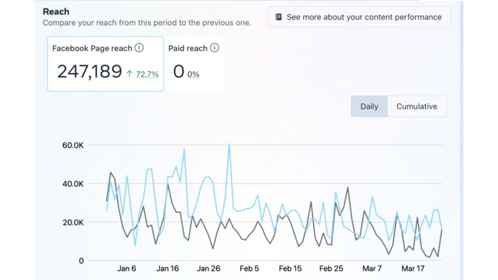498x280 pixels.
Task: Click the Feb 25 date label
Action: tap(331, 268)
